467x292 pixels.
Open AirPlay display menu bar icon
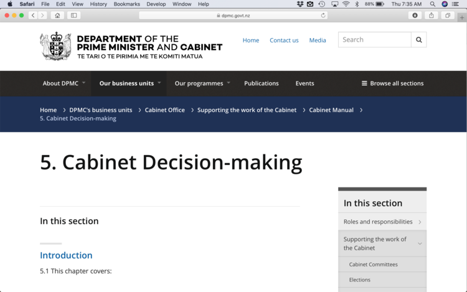pos(335,4)
